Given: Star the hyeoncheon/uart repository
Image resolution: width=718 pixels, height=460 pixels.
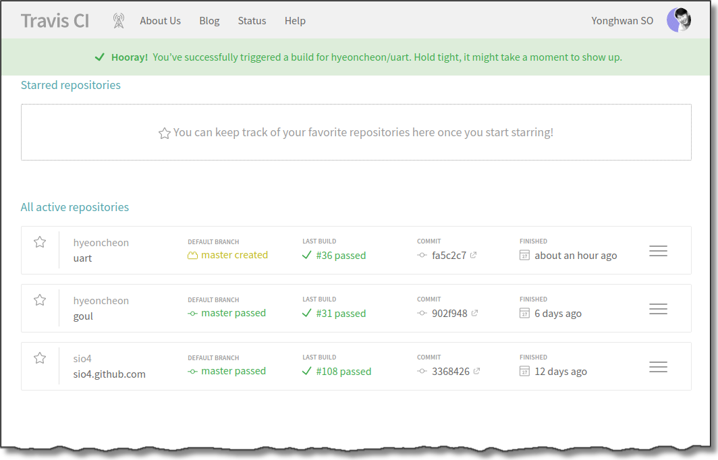Looking at the screenshot, I should point(40,242).
